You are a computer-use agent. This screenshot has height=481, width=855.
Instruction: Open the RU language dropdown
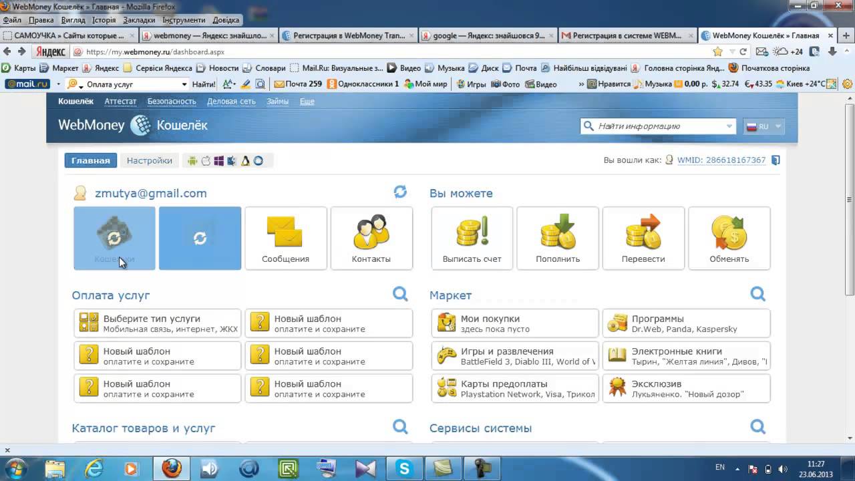[x=763, y=126]
